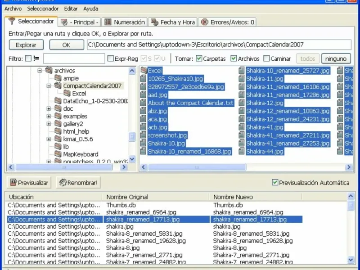
Task: Toggle the U checkbox next to Expr-Reg
Action: coord(157,58)
